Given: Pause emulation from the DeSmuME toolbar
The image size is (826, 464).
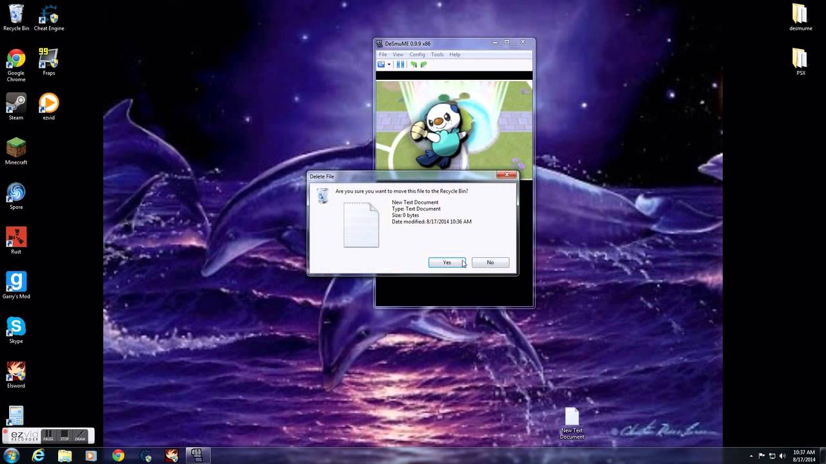Looking at the screenshot, I should (x=401, y=64).
